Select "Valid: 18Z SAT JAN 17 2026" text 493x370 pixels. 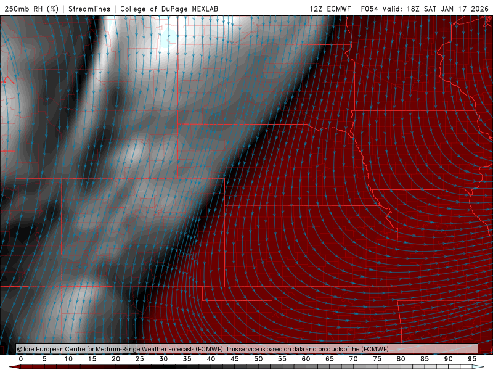coord(435,9)
